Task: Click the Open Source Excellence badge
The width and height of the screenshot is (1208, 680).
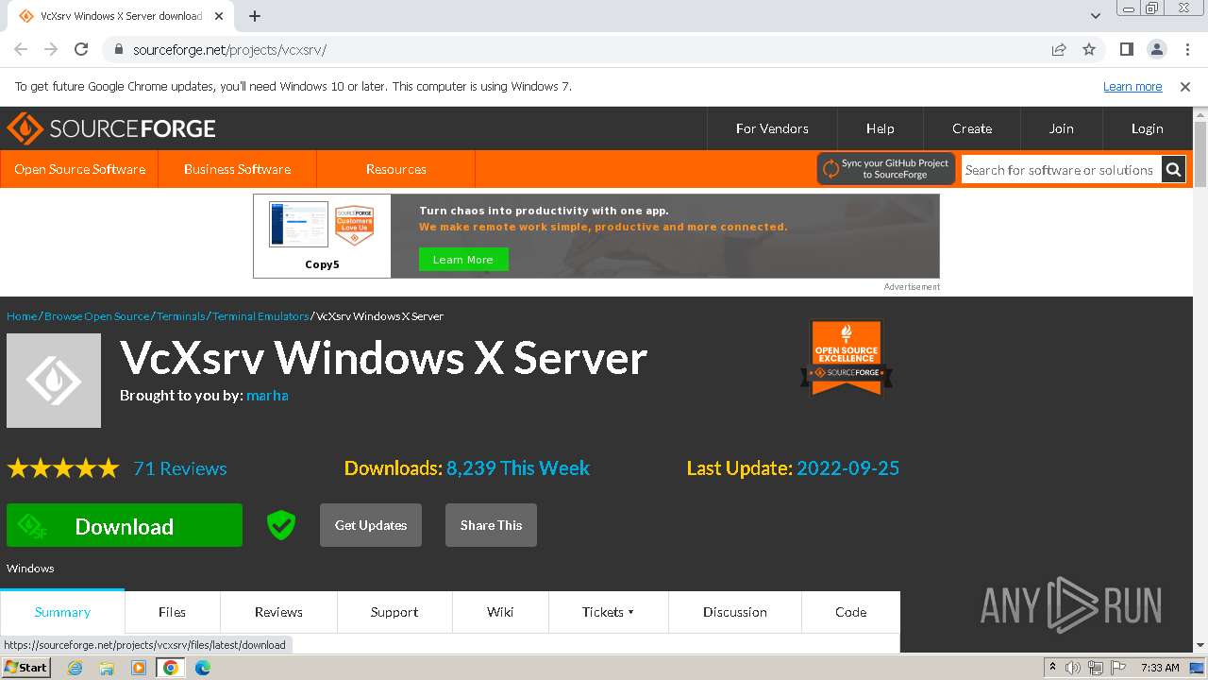Action: 847,357
